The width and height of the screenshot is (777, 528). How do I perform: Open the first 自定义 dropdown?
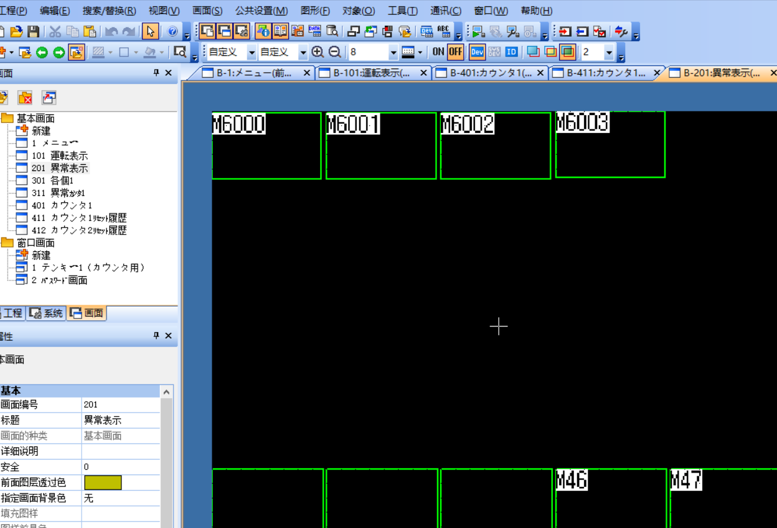(x=252, y=53)
